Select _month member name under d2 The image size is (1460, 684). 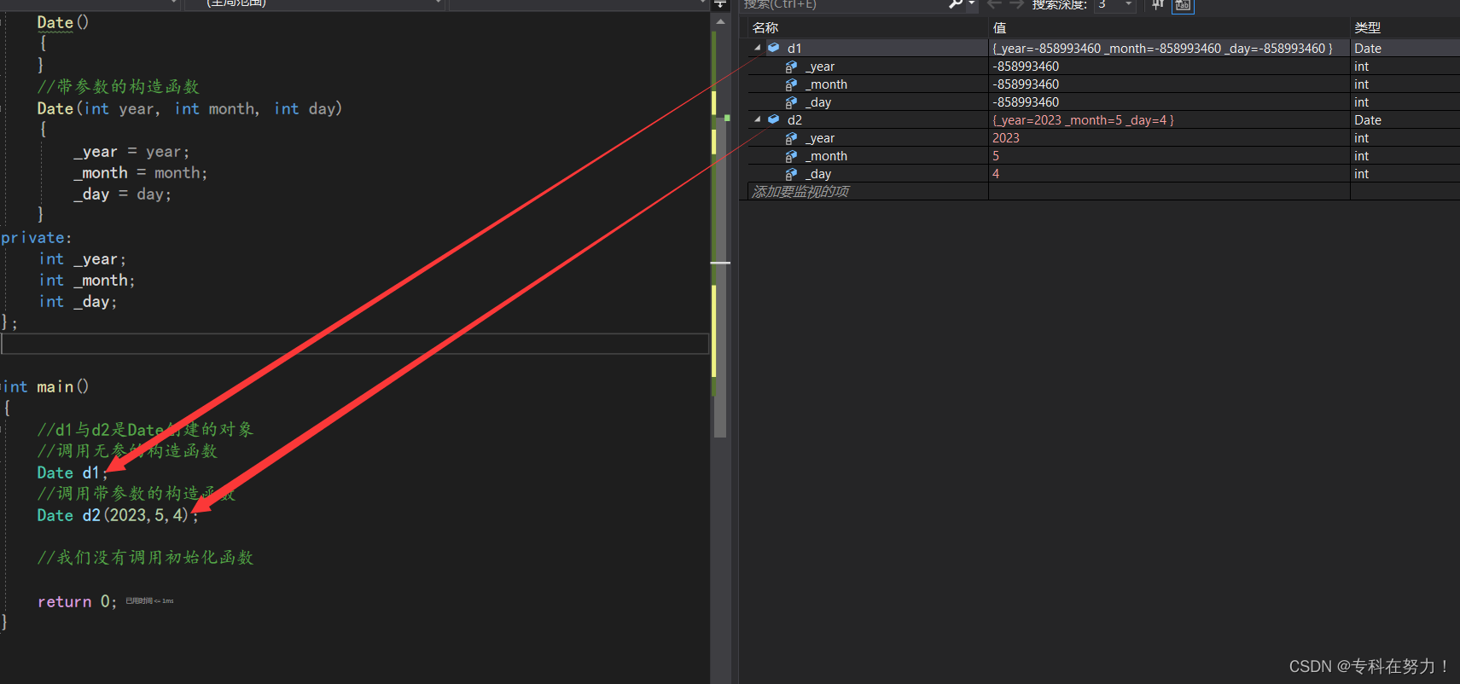coord(826,156)
